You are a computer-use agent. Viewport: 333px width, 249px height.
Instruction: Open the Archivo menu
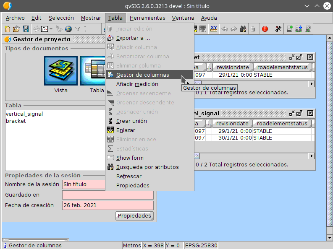pyautogui.click(x=15, y=18)
